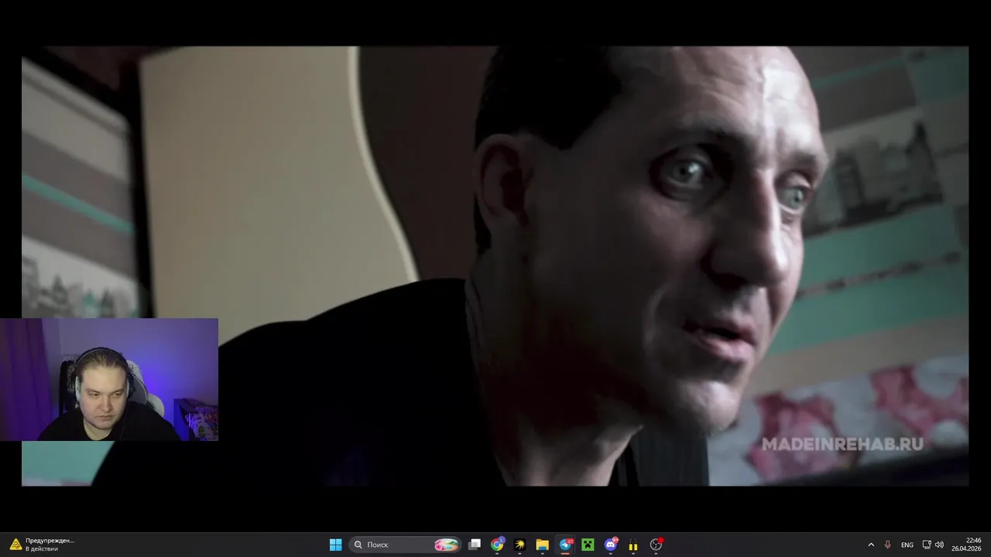Screen dimensions: 991x557
Task: Click the webcam overlay of the streamer
Action: click(109, 379)
